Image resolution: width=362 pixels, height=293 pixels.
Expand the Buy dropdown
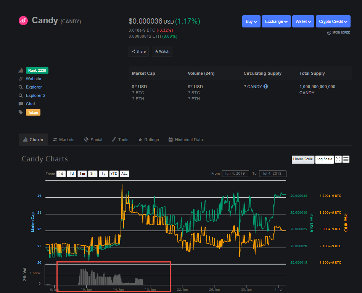pyautogui.click(x=251, y=21)
